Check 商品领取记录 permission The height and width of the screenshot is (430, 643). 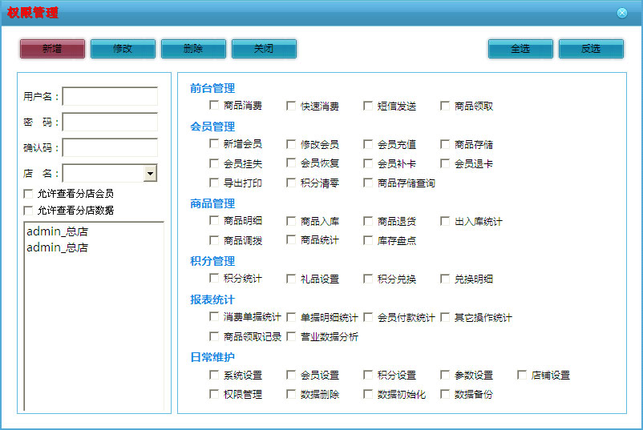click(x=213, y=336)
